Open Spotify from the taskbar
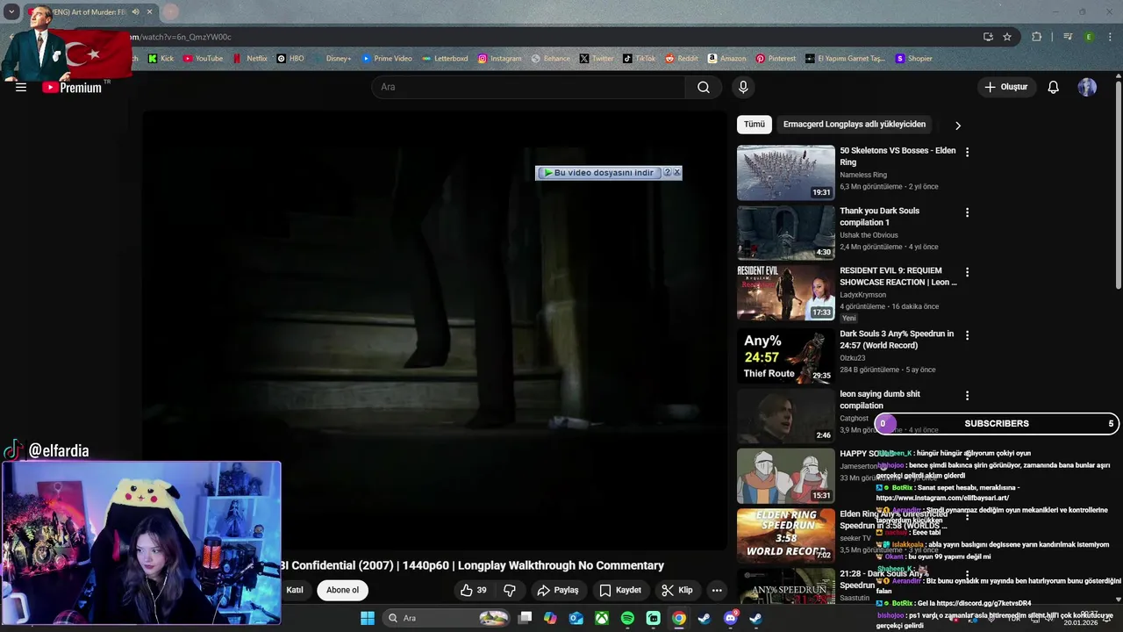Viewport: 1123px width, 632px height. click(x=627, y=618)
